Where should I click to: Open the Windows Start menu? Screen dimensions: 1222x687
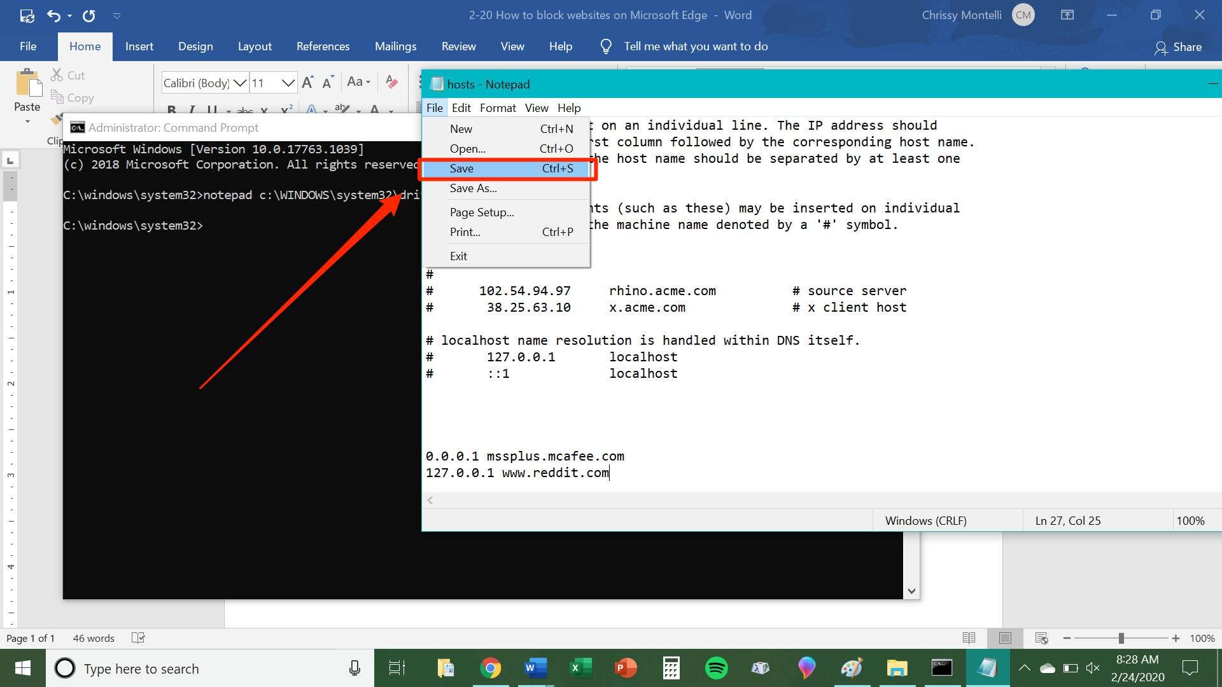23,668
